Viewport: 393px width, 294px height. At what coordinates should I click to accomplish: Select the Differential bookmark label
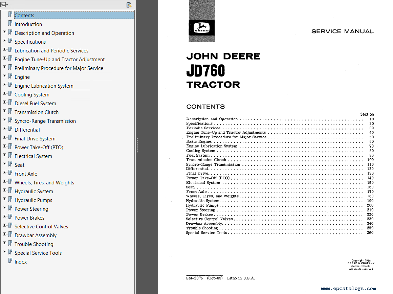coord(27,130)
